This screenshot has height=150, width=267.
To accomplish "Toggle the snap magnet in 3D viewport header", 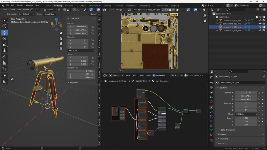I will click(x=65, y=10).
